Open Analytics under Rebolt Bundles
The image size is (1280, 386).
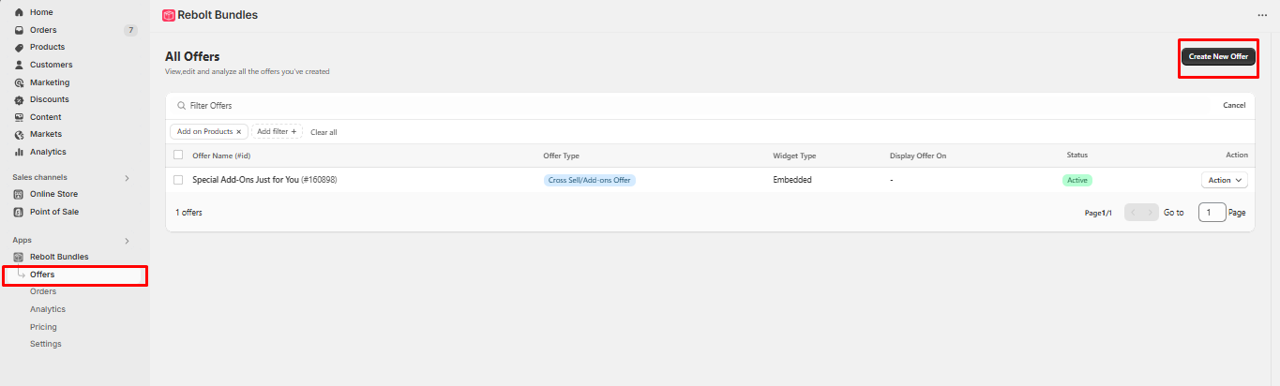(48, 309)
